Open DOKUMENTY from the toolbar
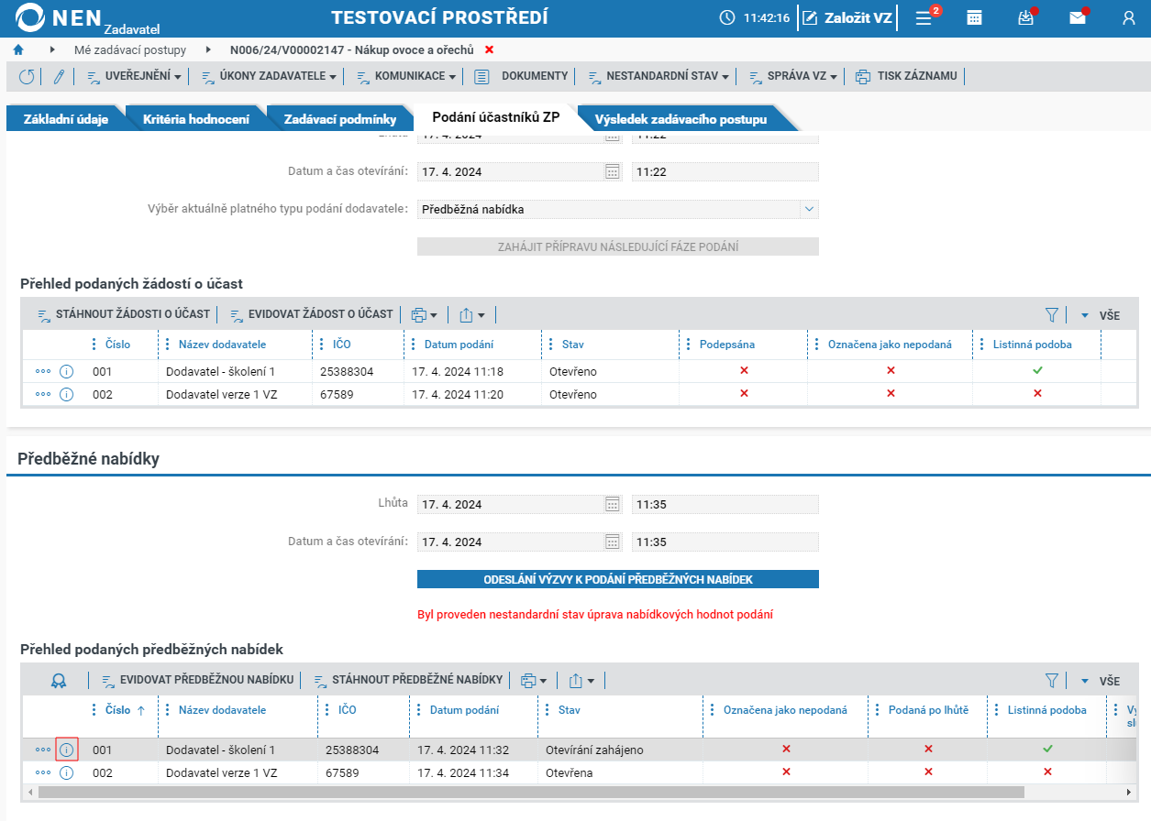Screen dimensions: 1151x821 (521, 76)
